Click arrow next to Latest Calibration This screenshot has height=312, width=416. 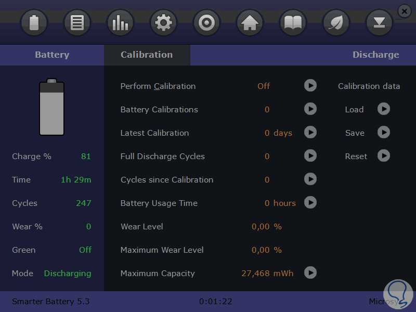pyautogui.click(x=310, y=133)
